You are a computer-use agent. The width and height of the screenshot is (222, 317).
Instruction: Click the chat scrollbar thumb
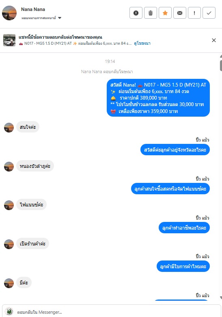[221, 65]
